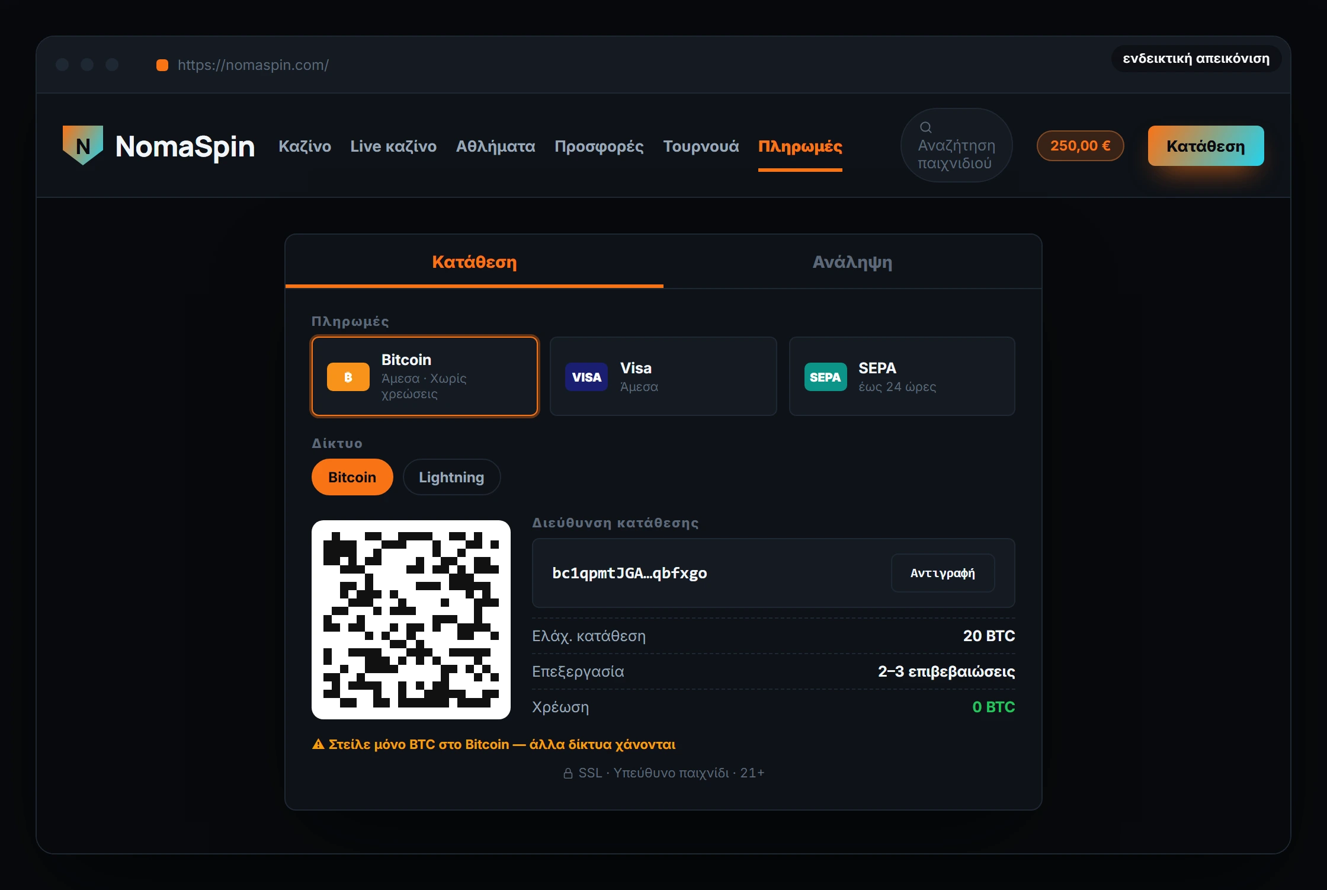Click the 20 BTC minimum deposit value
Screen dimensions: 1327x890
point(989,636)
